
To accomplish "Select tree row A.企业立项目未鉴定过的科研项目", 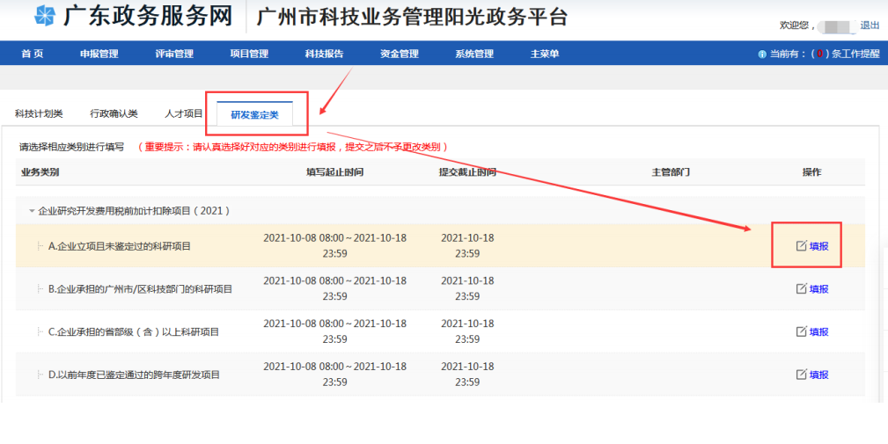I will (440, 246).
